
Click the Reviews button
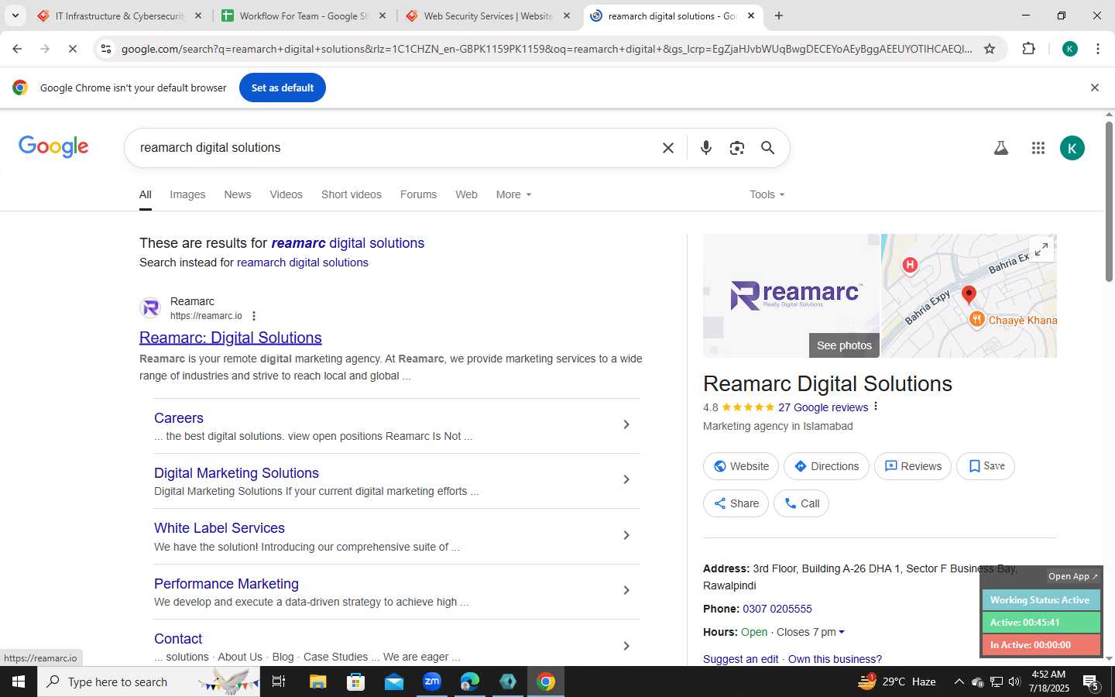click(913, 466)
